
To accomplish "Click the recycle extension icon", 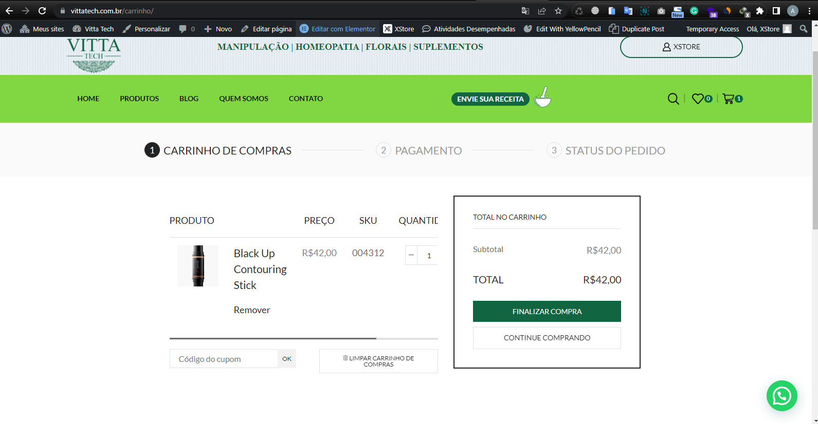I will point(579,11).
